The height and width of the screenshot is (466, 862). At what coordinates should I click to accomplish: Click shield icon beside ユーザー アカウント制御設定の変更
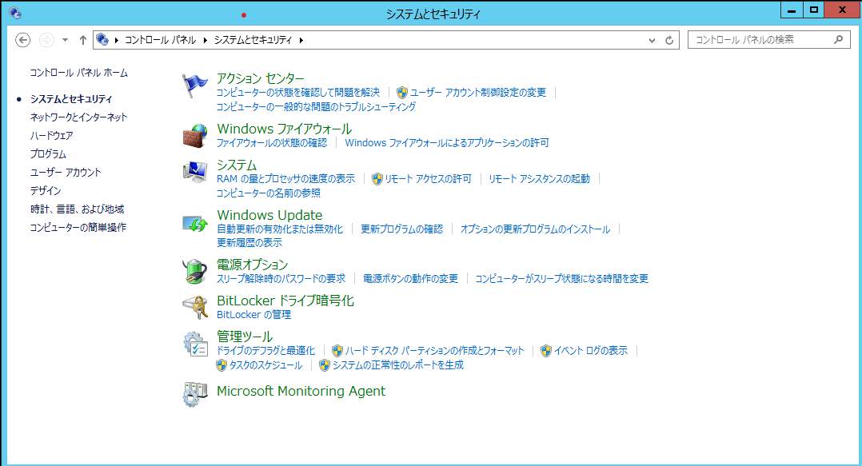click(402, 93)
